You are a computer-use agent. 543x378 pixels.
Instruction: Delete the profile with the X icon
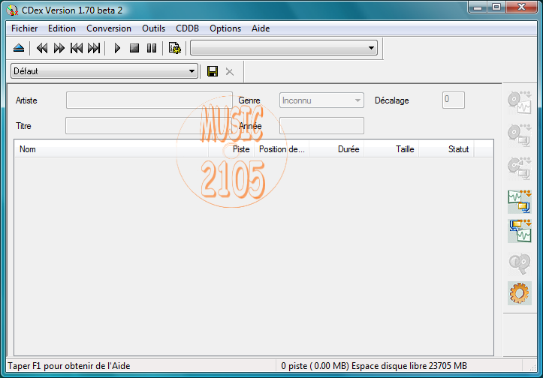[229, 71]
